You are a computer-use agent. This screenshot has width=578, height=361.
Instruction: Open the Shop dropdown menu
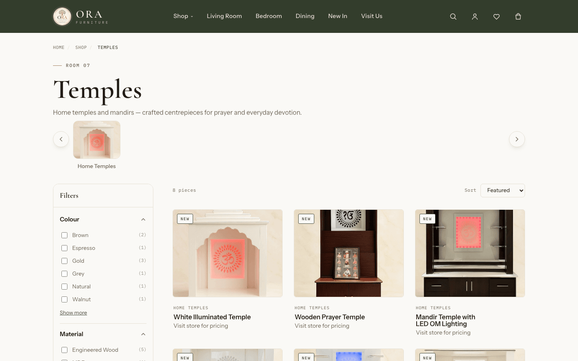(183, 16)
